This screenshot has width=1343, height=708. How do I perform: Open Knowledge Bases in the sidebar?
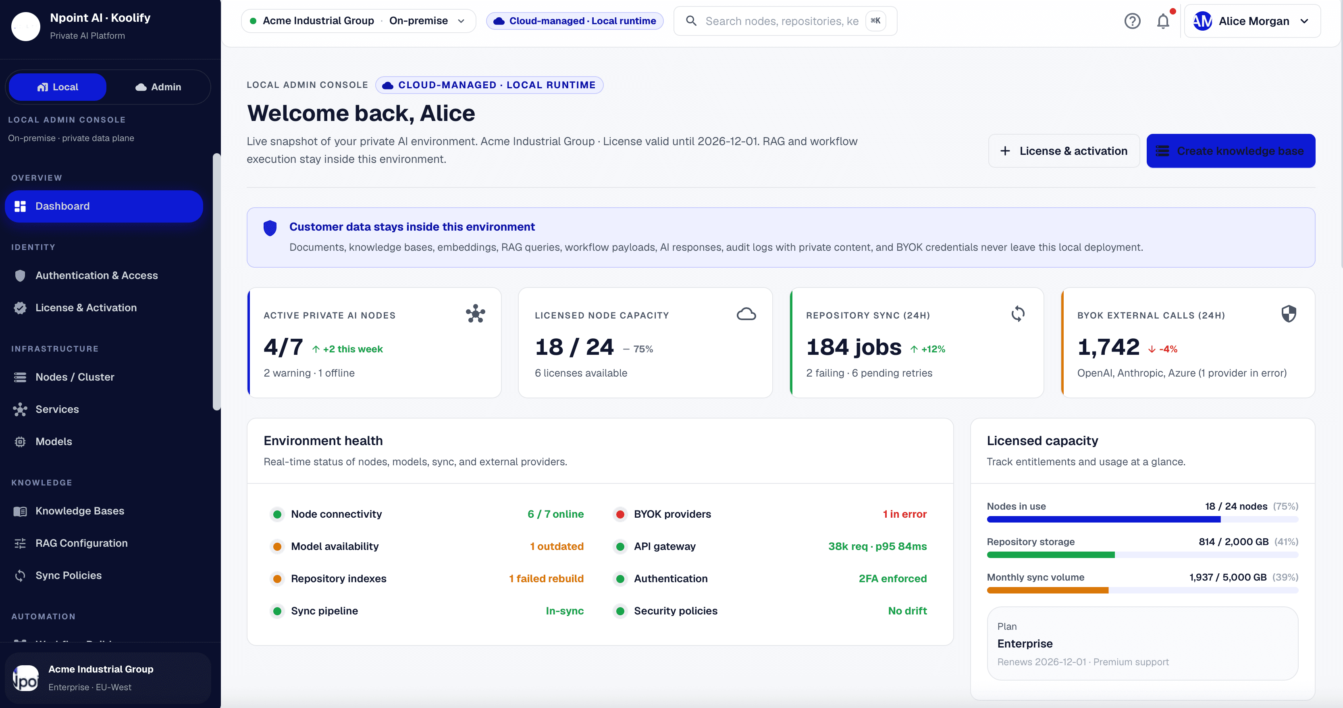[104, 511]
